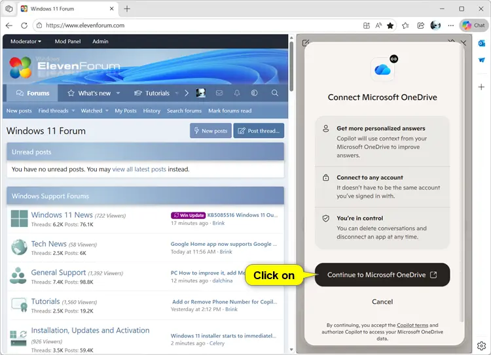The image size is (491, 355).
Task: Open KB5085516 Windows 11 latest thread
Action: point(242,215)
